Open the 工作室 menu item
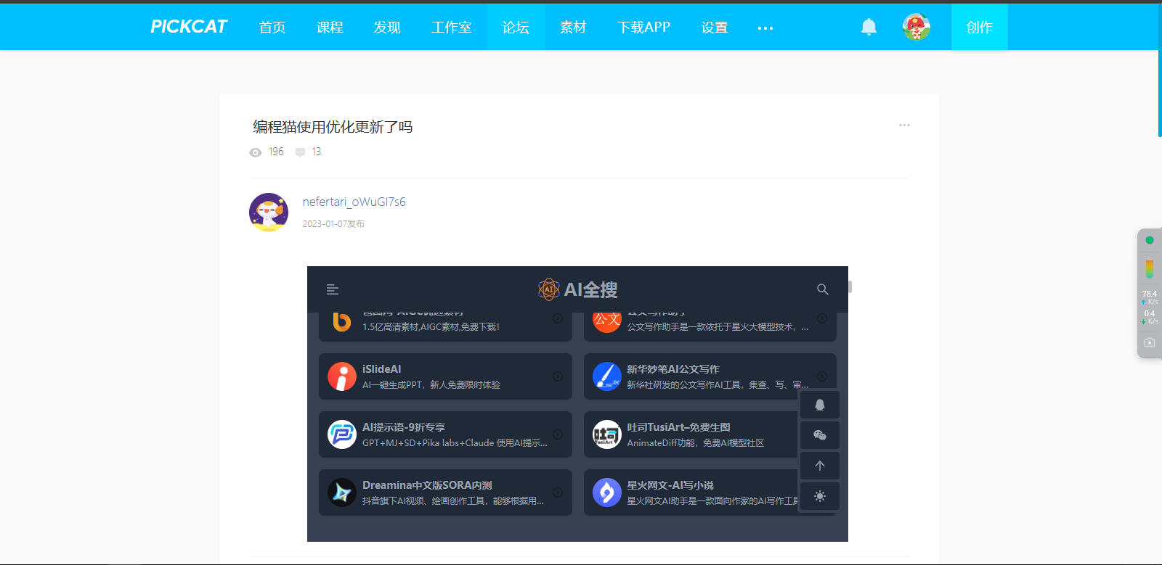Viewport: 1162px width, 565px height. [452, 27]
